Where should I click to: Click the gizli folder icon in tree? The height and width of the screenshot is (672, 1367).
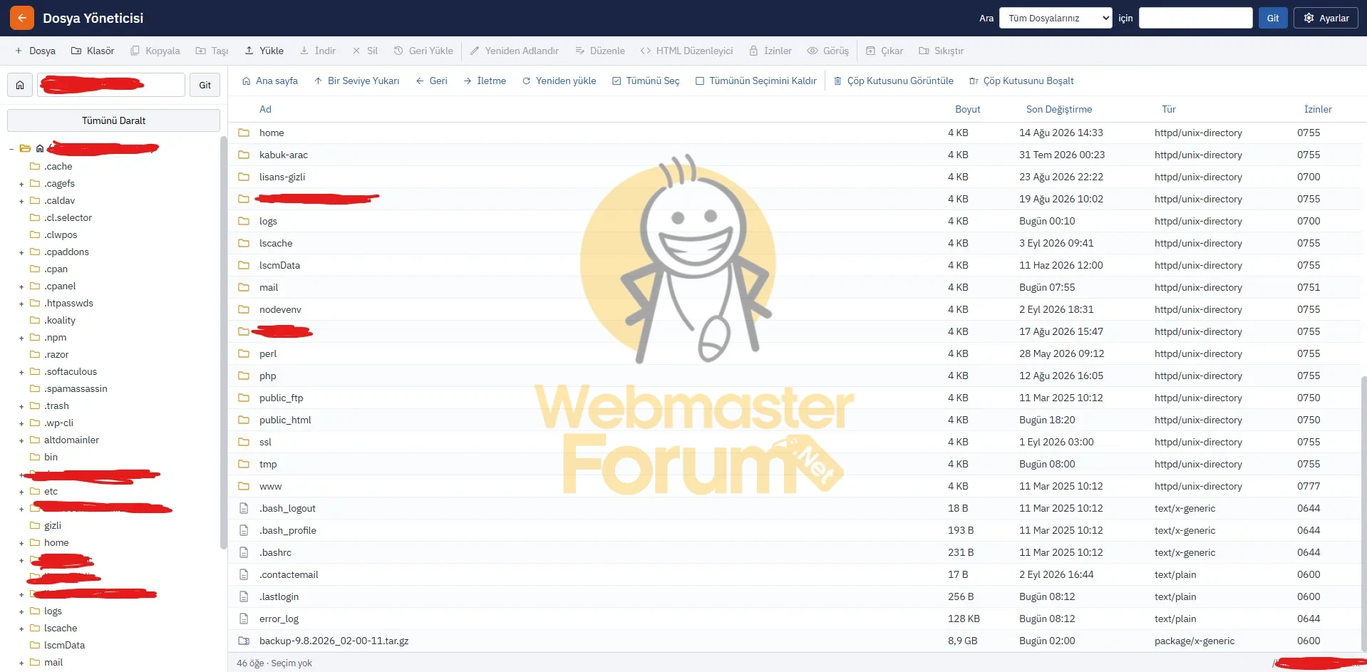coord(34,525)
